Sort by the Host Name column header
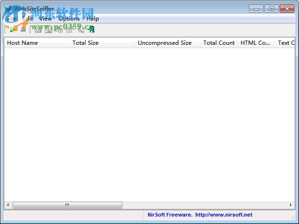 pyautogui.click(x=36, y=43)
